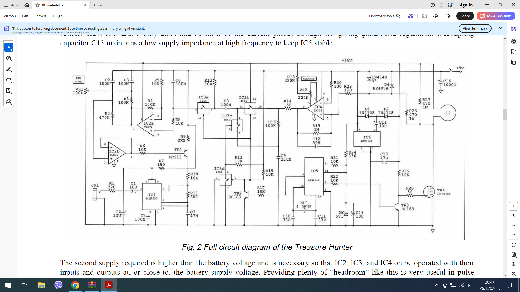This screenshot has width=520, height=292.
Task: Click the Print icon
Action: point(447,16)
